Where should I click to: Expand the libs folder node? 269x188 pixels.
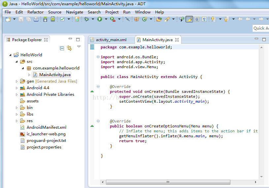(17, 114)
